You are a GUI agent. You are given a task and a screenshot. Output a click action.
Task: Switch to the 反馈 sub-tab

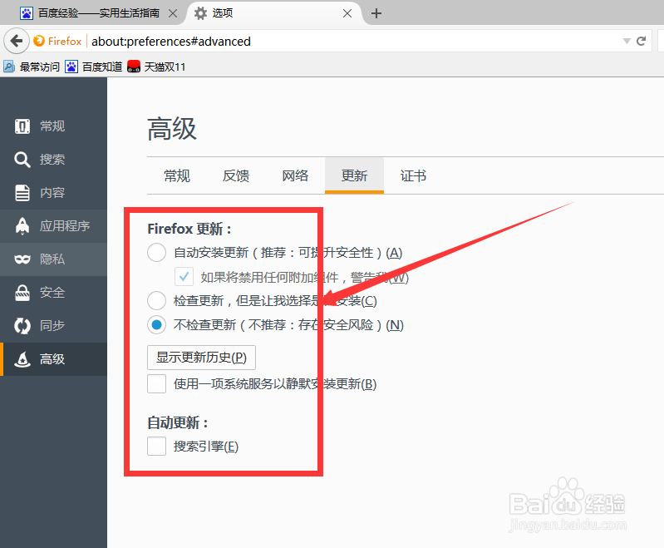pos(236,175)
